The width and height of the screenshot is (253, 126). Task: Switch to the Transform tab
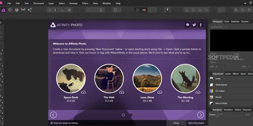228,110
